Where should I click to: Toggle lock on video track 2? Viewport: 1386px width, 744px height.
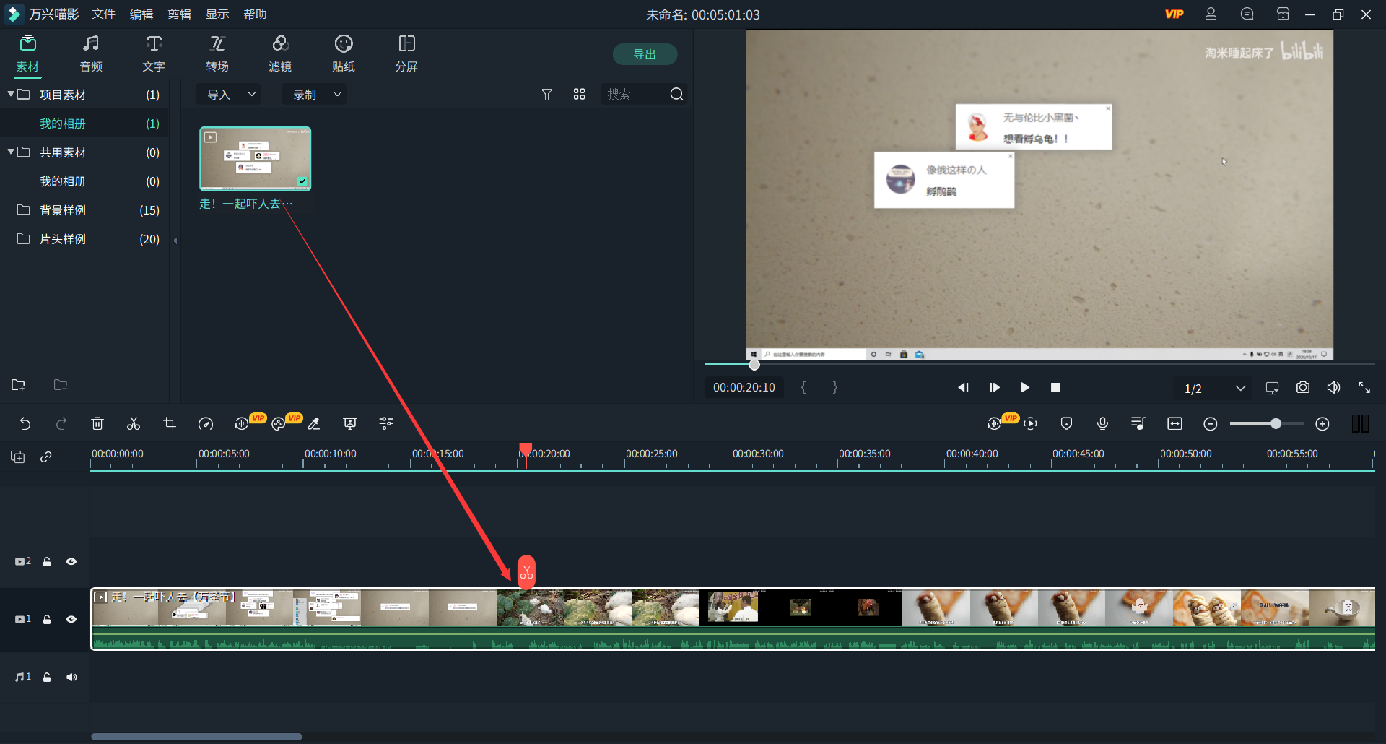pos(47,561)
